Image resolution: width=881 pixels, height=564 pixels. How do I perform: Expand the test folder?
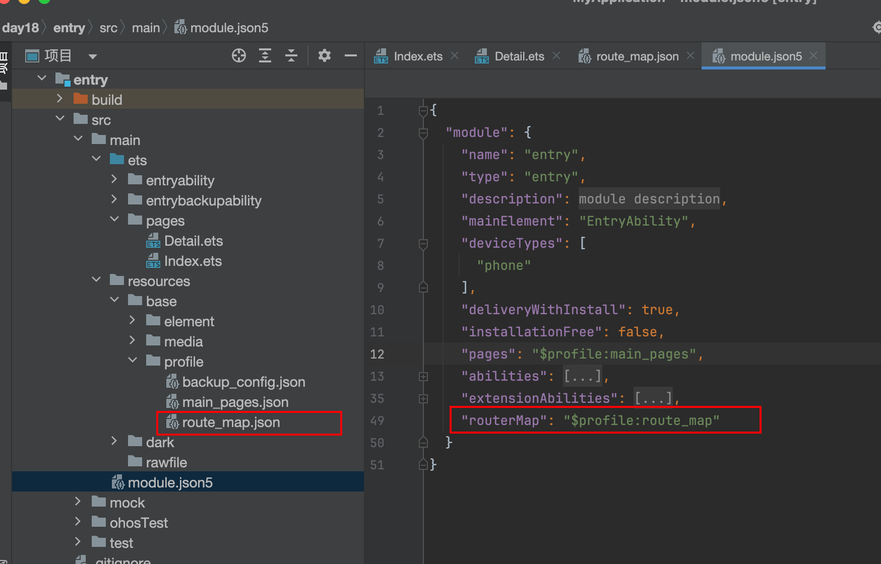click(x=78, y=541)
